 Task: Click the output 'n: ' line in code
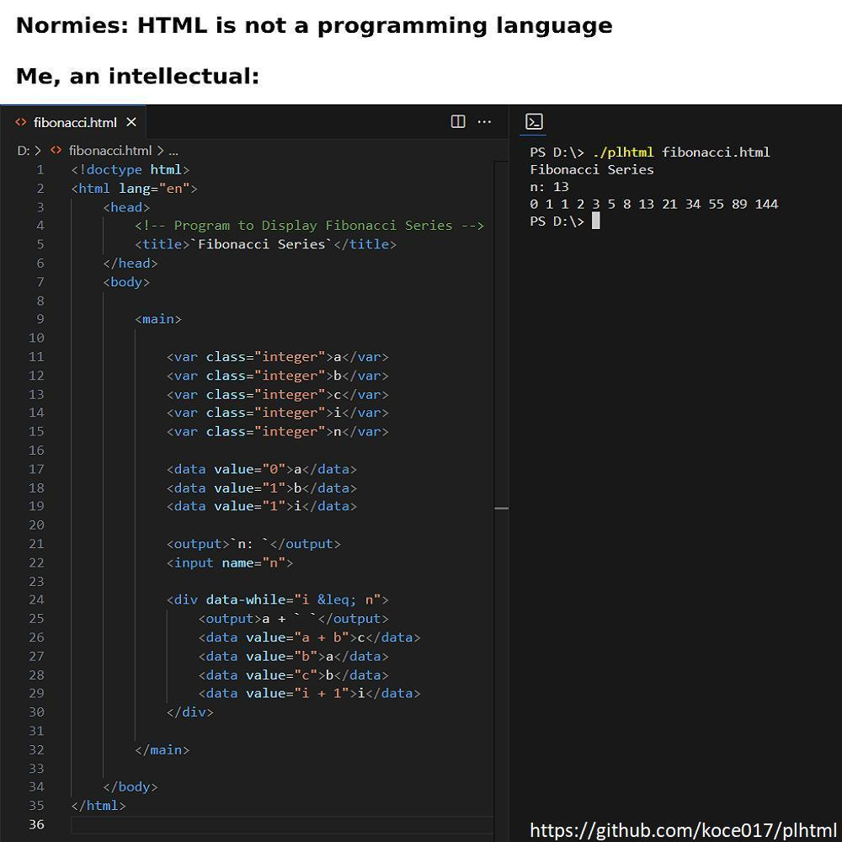253,544
